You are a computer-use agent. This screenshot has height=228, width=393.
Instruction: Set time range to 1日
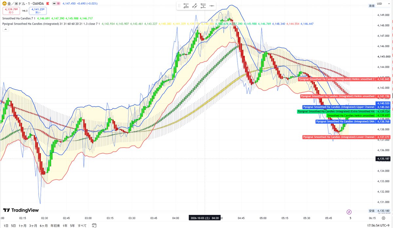click(x=6, y=225)
